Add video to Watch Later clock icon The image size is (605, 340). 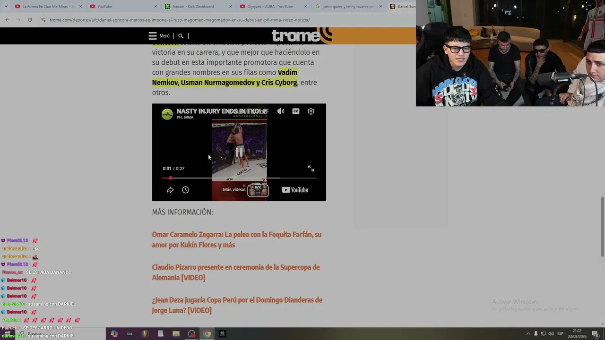(x=186, y=190)
